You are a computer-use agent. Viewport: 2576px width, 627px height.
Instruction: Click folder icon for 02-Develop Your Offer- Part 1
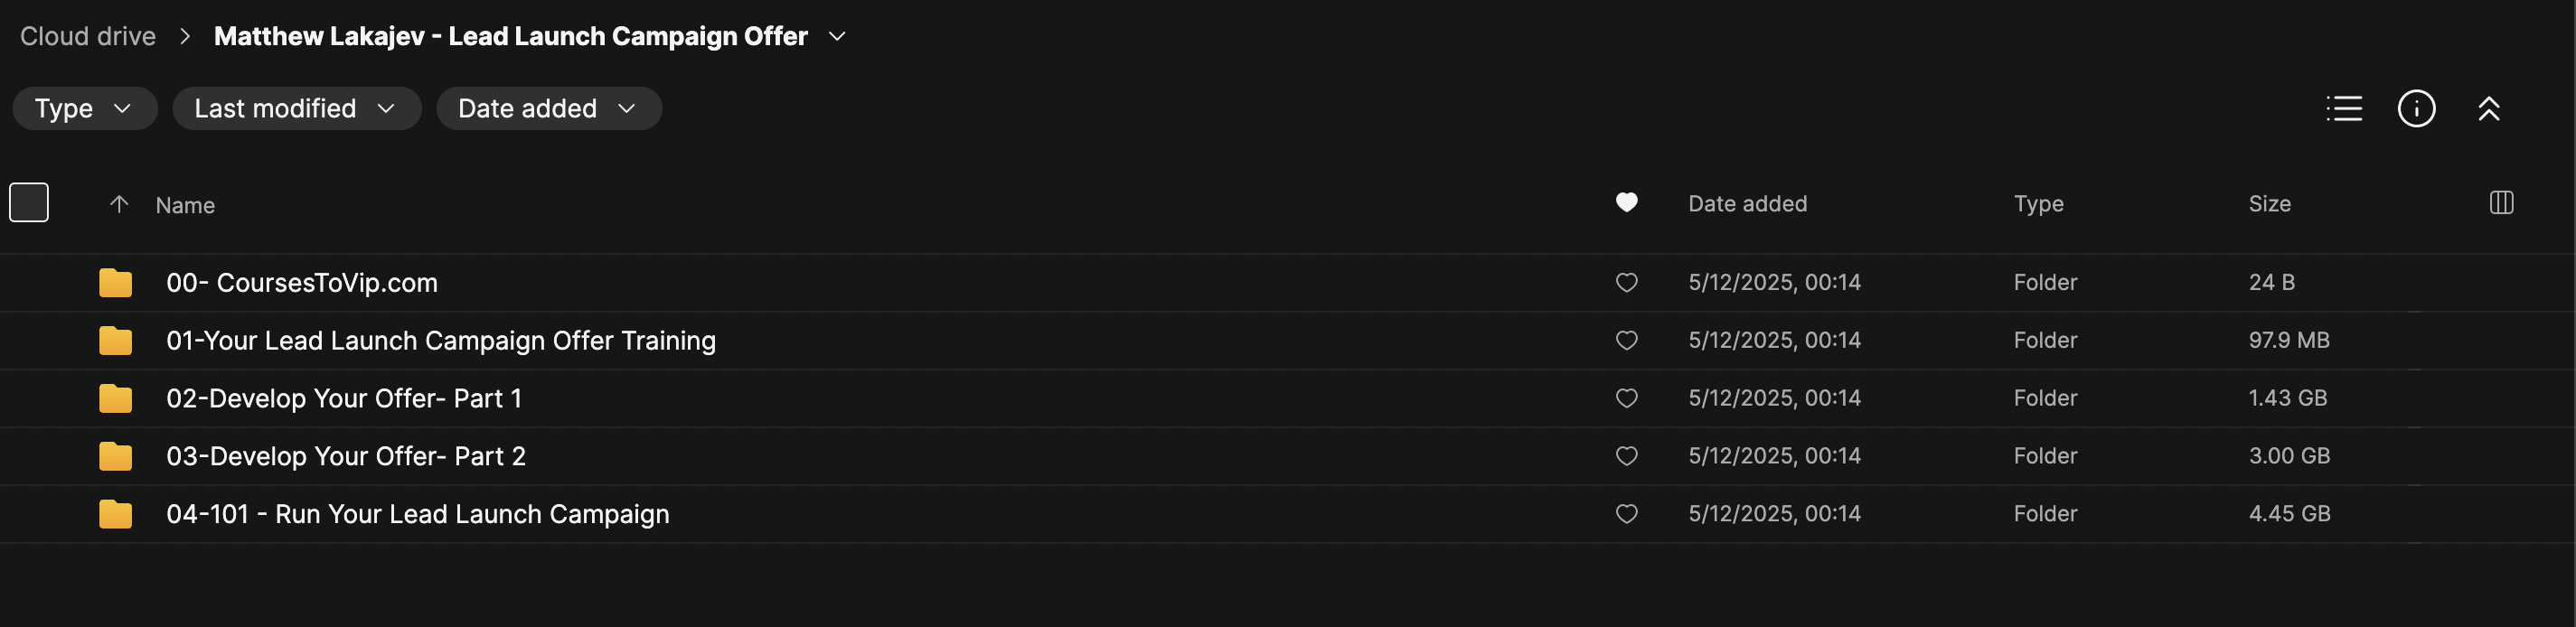click(115, 399)
